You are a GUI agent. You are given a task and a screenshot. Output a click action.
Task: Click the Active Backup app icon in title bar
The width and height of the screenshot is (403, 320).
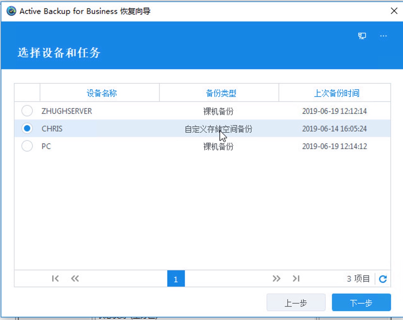tap(11, 11)
